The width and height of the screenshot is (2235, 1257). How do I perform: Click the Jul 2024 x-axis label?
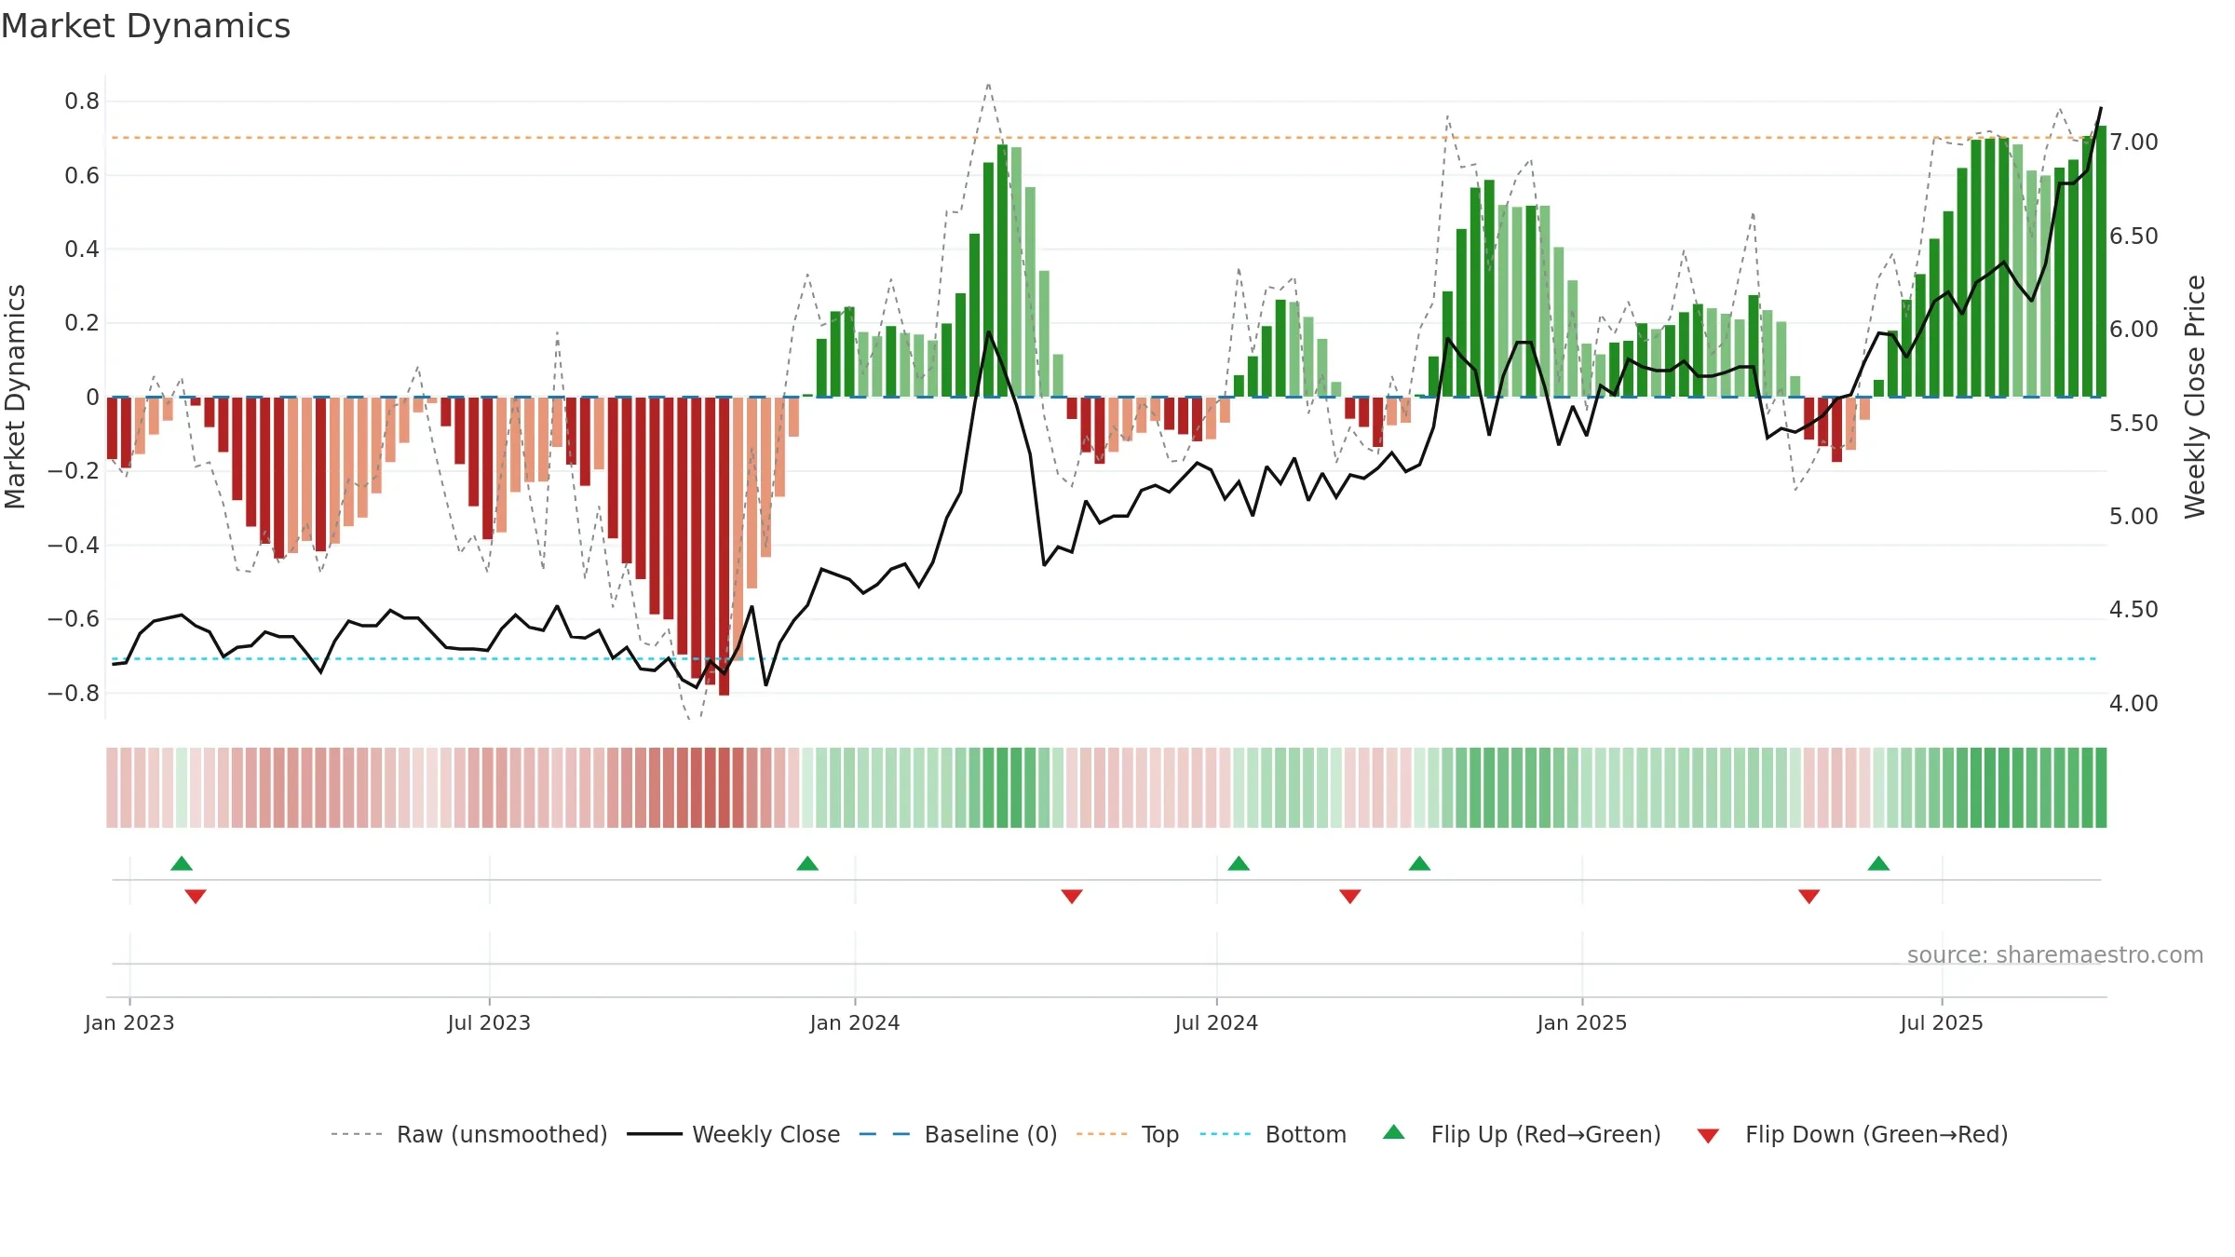[x=1216, y=1022]
